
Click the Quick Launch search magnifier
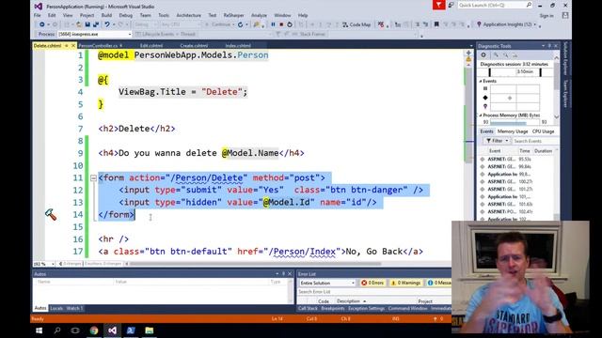coord(529,5)
